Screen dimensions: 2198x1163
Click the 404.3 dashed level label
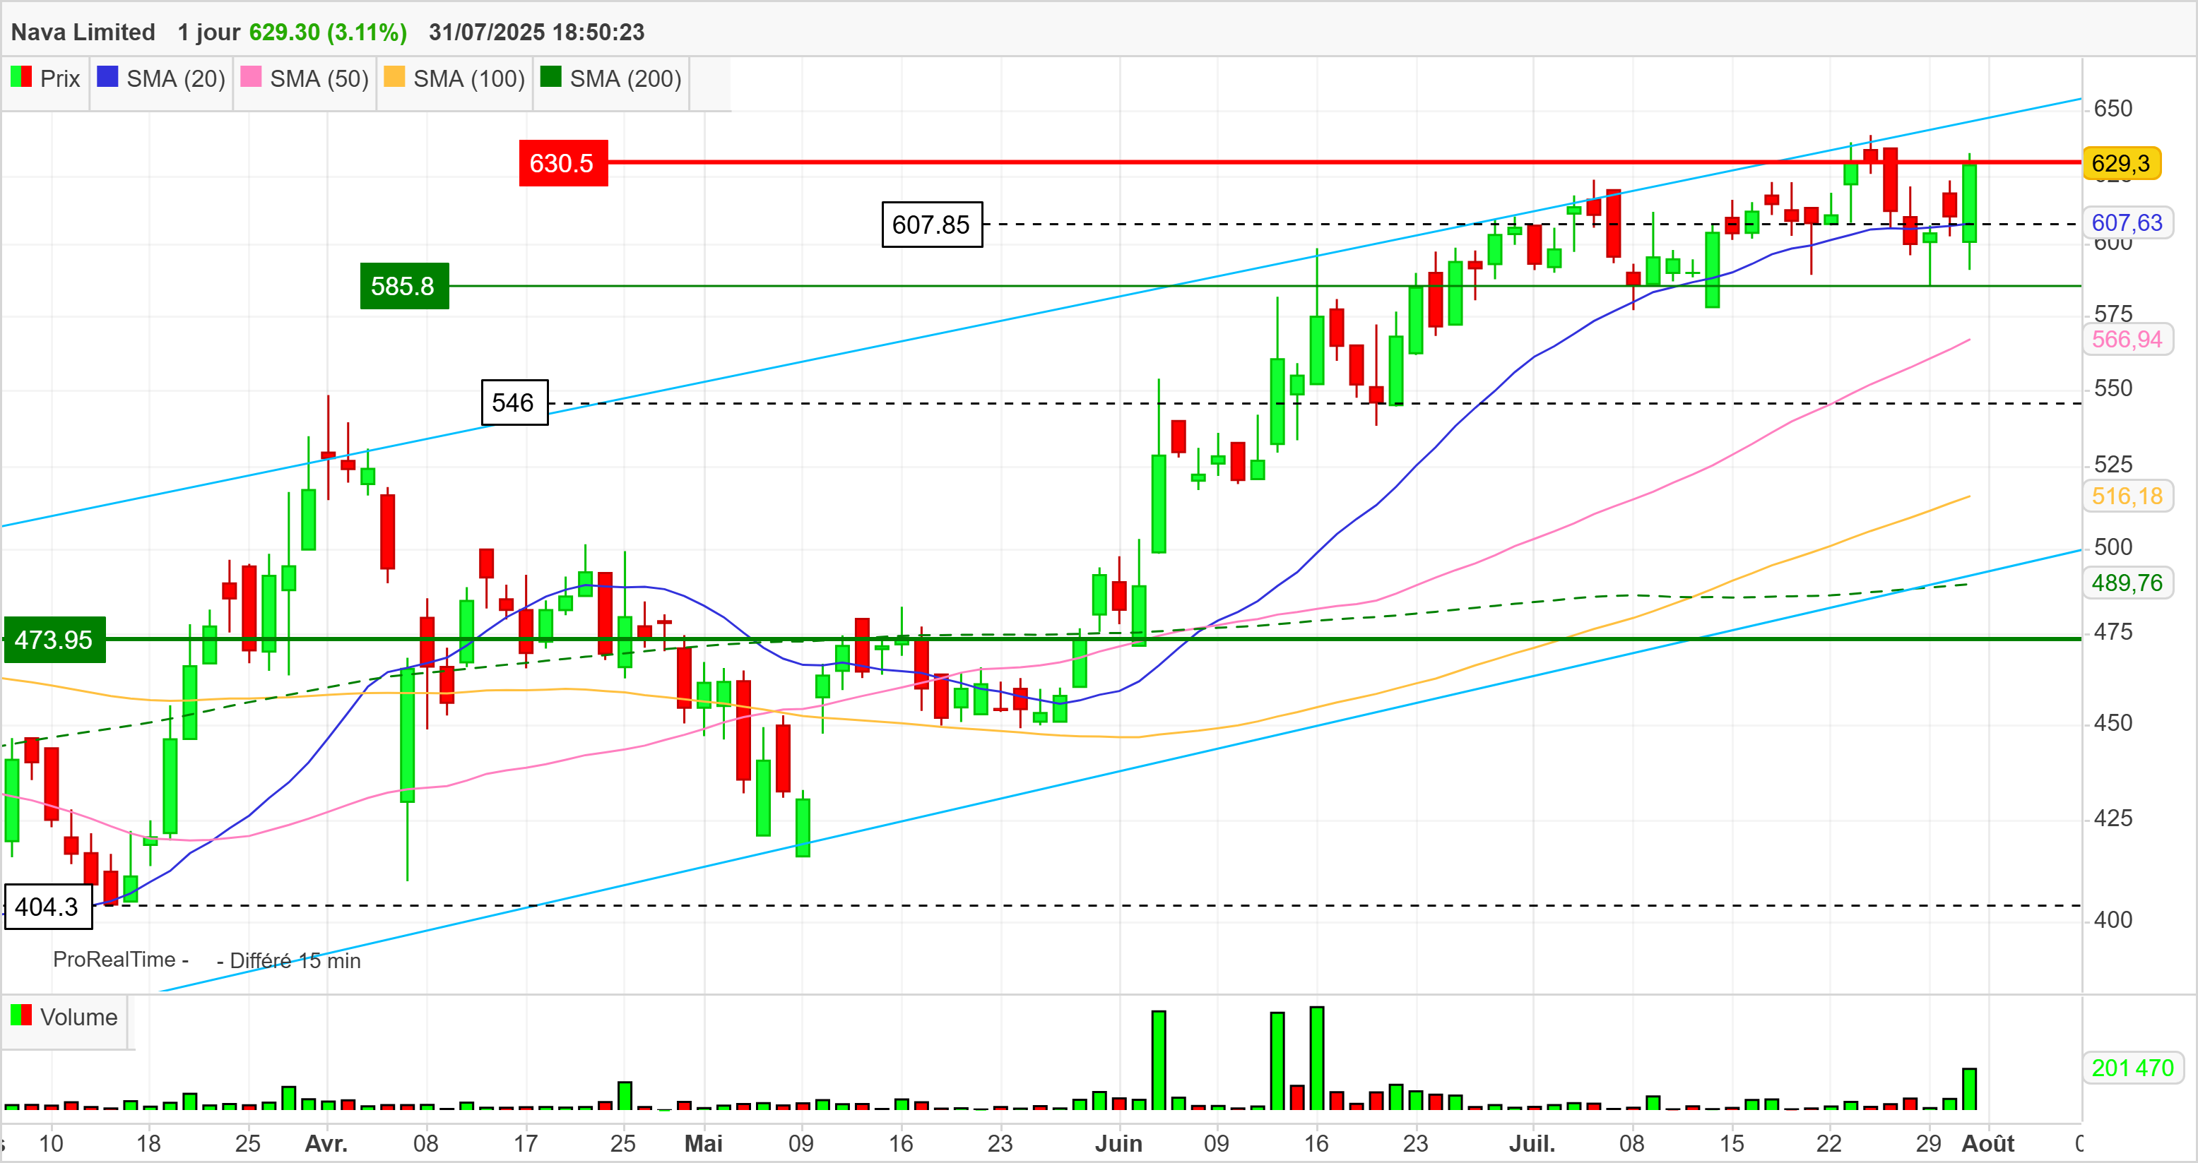tap(48, 907)
